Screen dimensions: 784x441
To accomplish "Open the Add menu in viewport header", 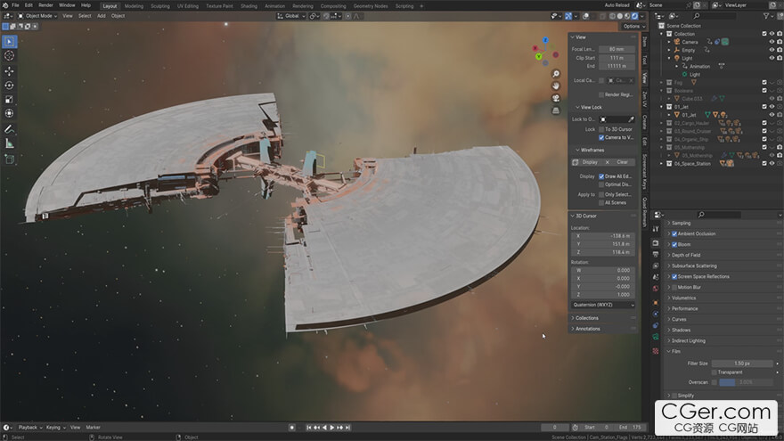I will 101,16.
